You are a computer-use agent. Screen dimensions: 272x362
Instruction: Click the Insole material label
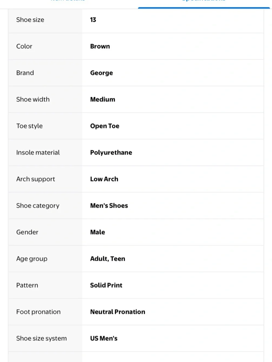click(x=38, y=153)
